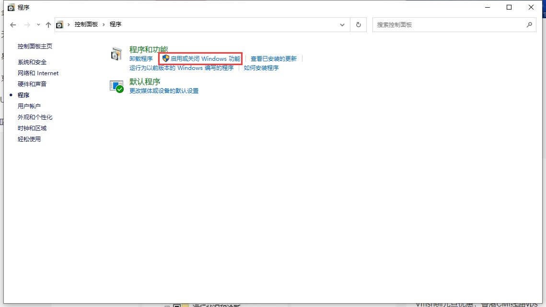This screenshot has width=546, height=307.
Task: Click the search magnifier icon
Action: click(x=529, y=25)
